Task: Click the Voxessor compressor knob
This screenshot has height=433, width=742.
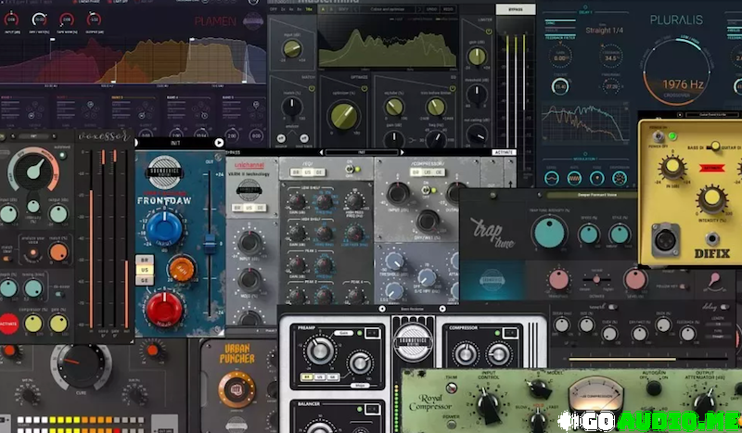Action: (33, 324)
